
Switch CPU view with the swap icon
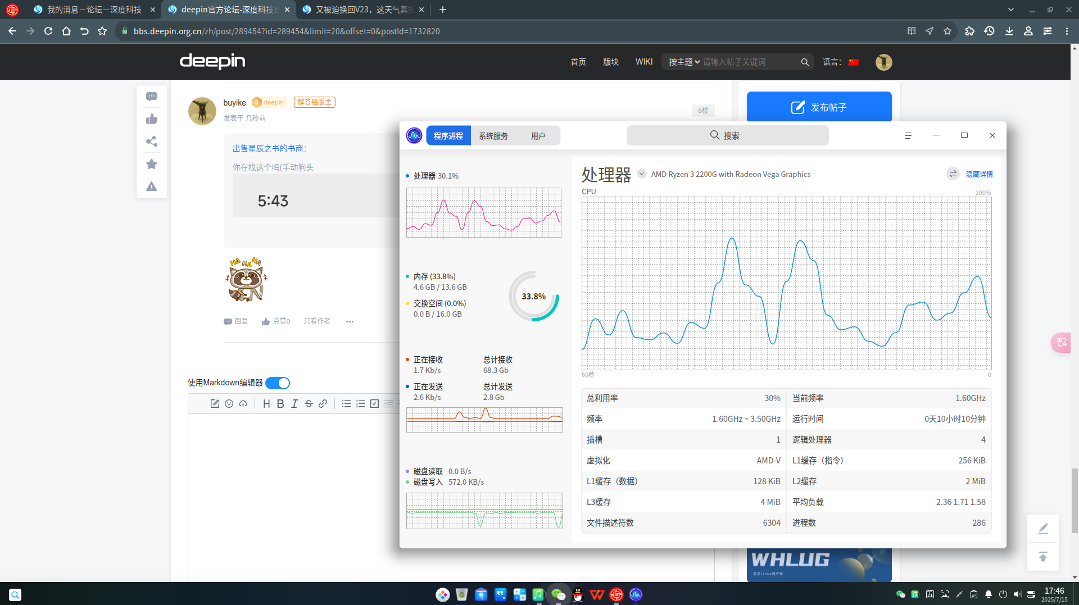953,174
